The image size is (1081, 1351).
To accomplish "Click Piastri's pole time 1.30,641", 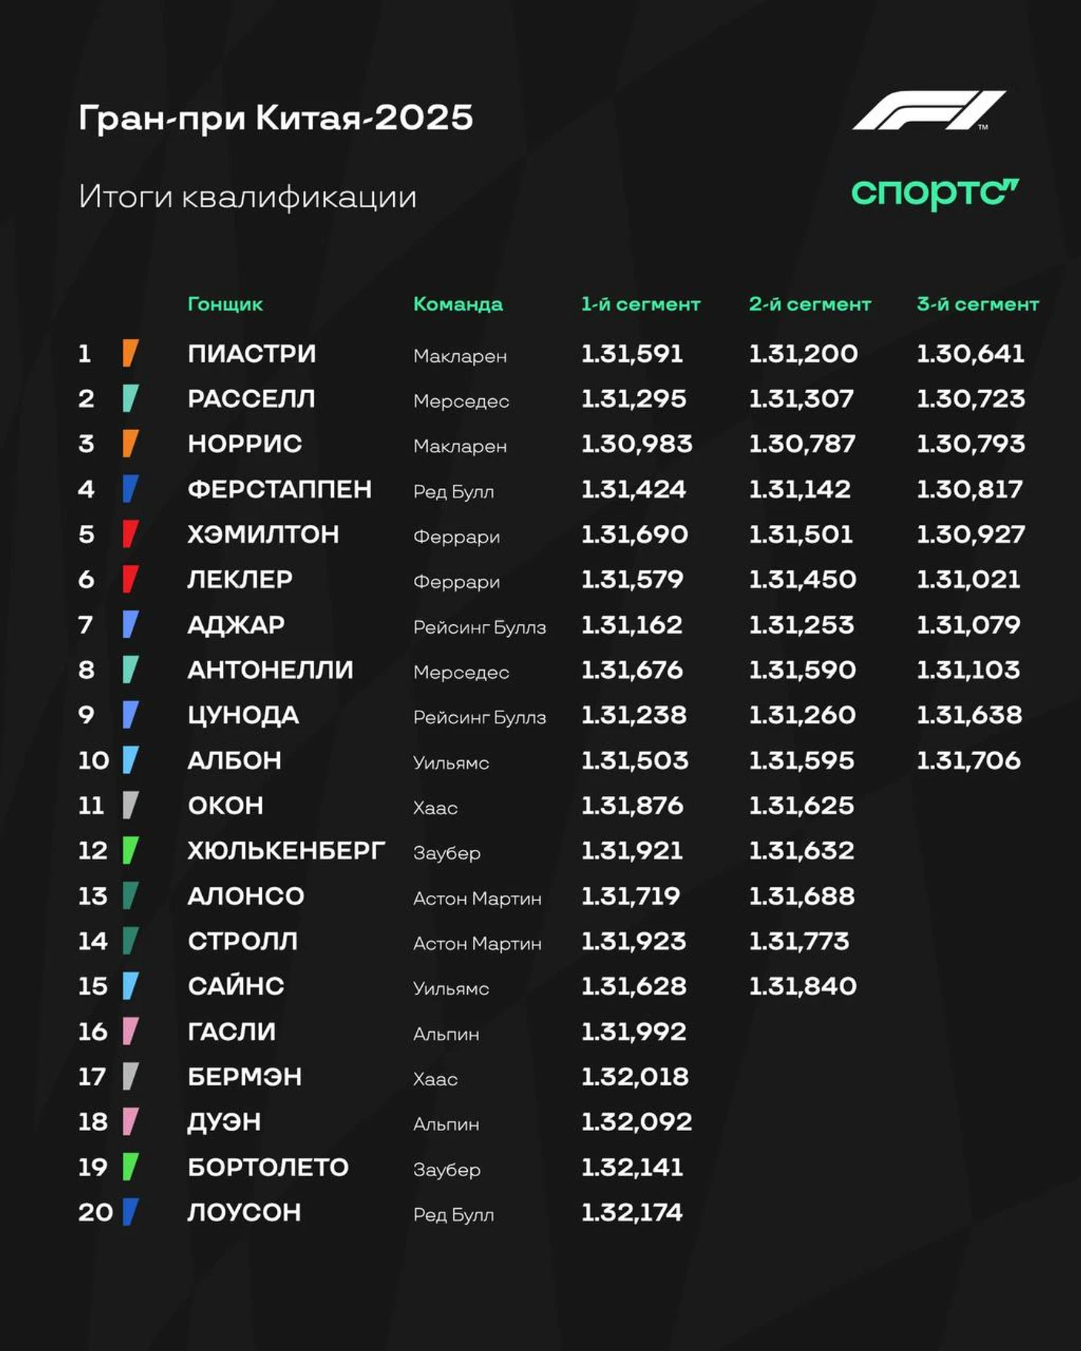I will click(971, 353).
